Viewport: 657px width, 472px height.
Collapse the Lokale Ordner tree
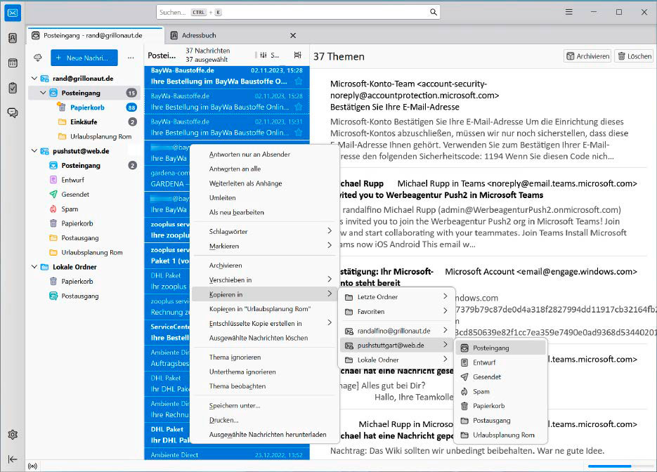(x=34, y=267)
